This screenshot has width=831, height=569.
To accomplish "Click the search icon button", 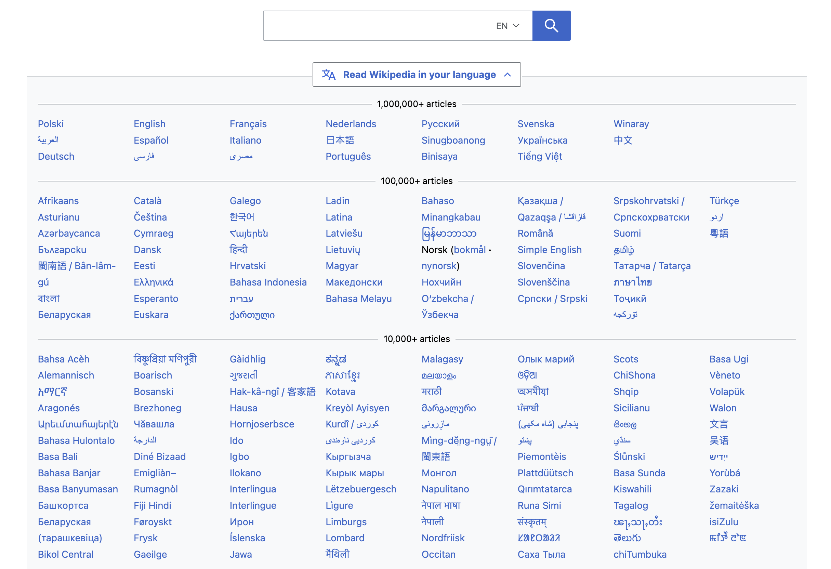I will click(x=551, y=25).
